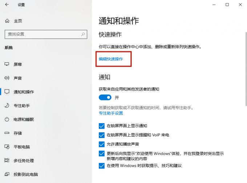Image resolution: width=247 pixels, height=183 pixels.
Task: Close the 设置 window
Action: (240, 5)
